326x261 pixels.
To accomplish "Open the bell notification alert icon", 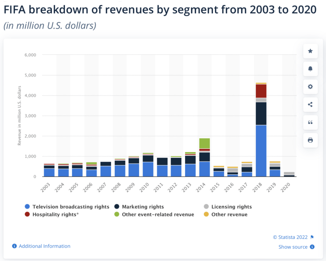I will (x=310, y=69).
